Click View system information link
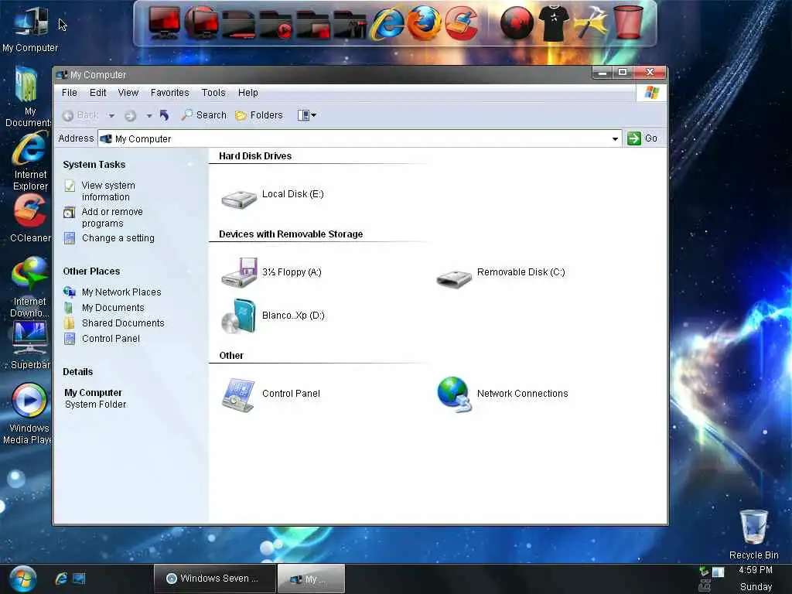Viewport: 792px width, 594px height. [108, 191]
